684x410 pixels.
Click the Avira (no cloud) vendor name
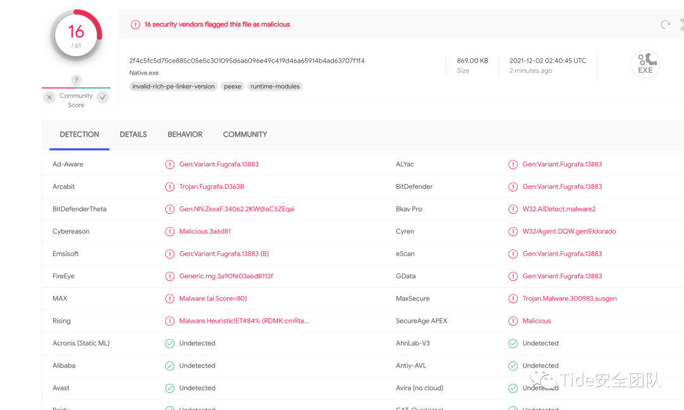[x=420, y=388]
